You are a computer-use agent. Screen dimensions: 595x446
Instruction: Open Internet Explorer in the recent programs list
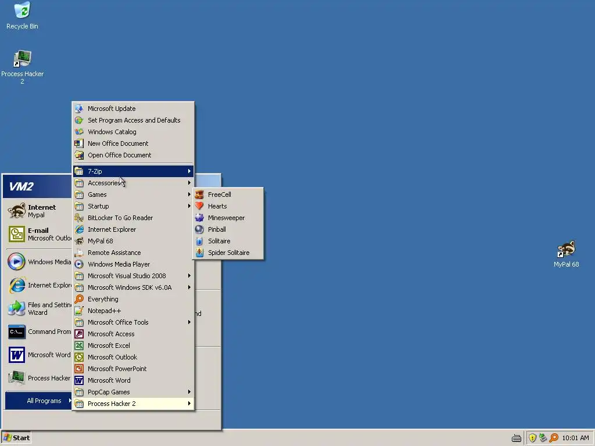coord(39,285)
